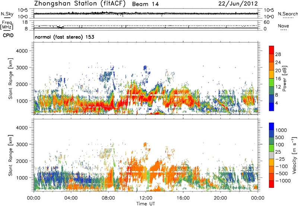This screenshot has height=206, width=298.
Task: Click the '18' frequency axis value
Action: point(25,22)
